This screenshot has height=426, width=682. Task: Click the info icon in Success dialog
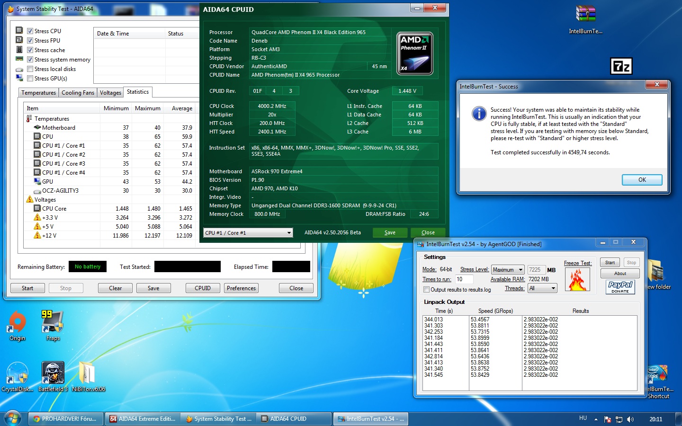tap(479, 114)
